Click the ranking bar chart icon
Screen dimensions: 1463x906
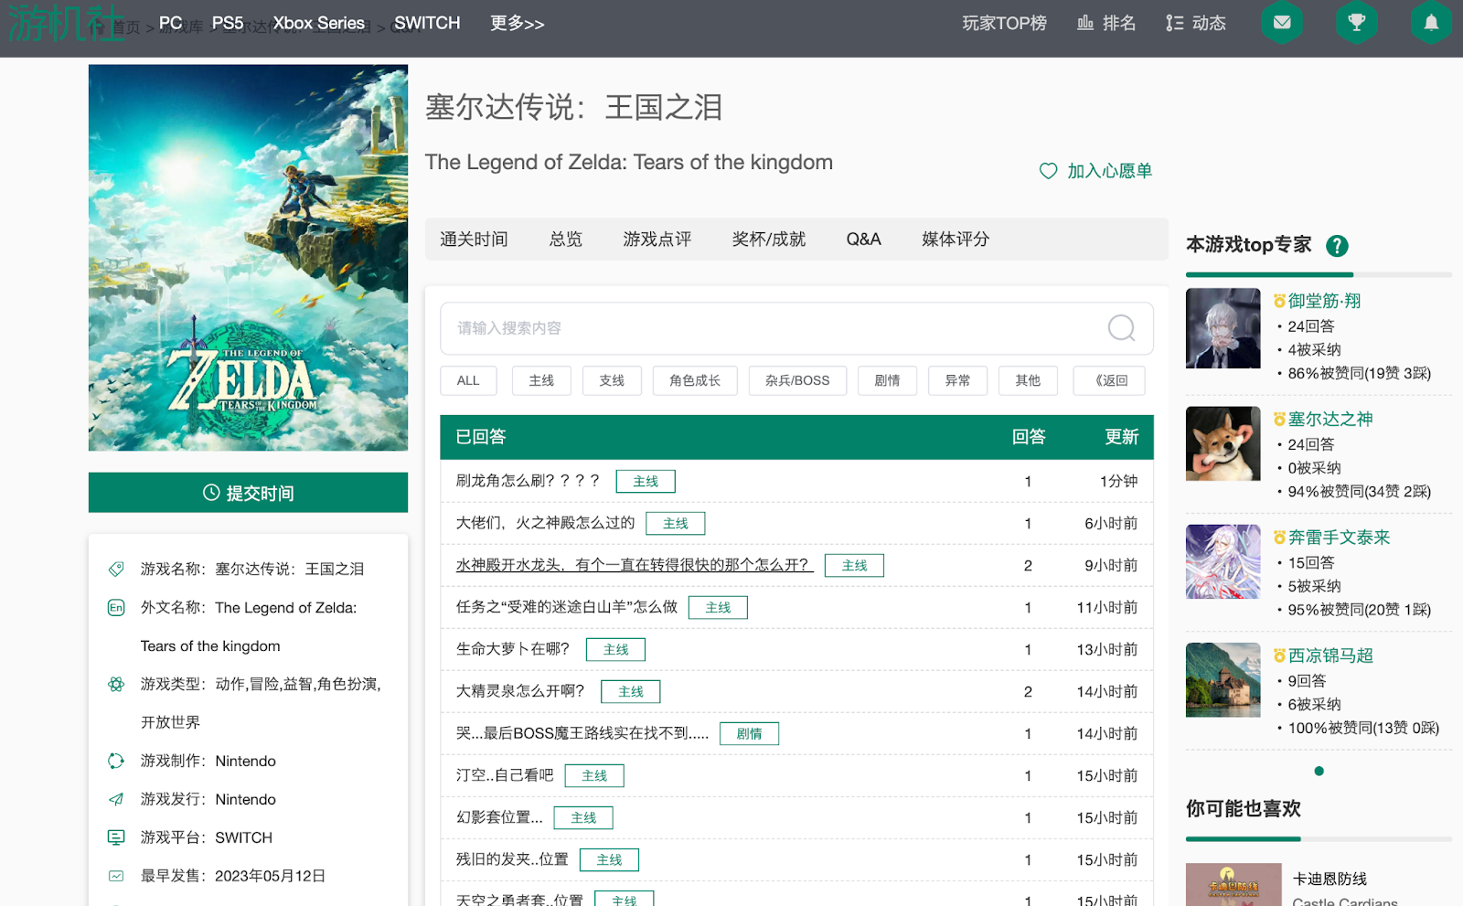[1085, 23]
